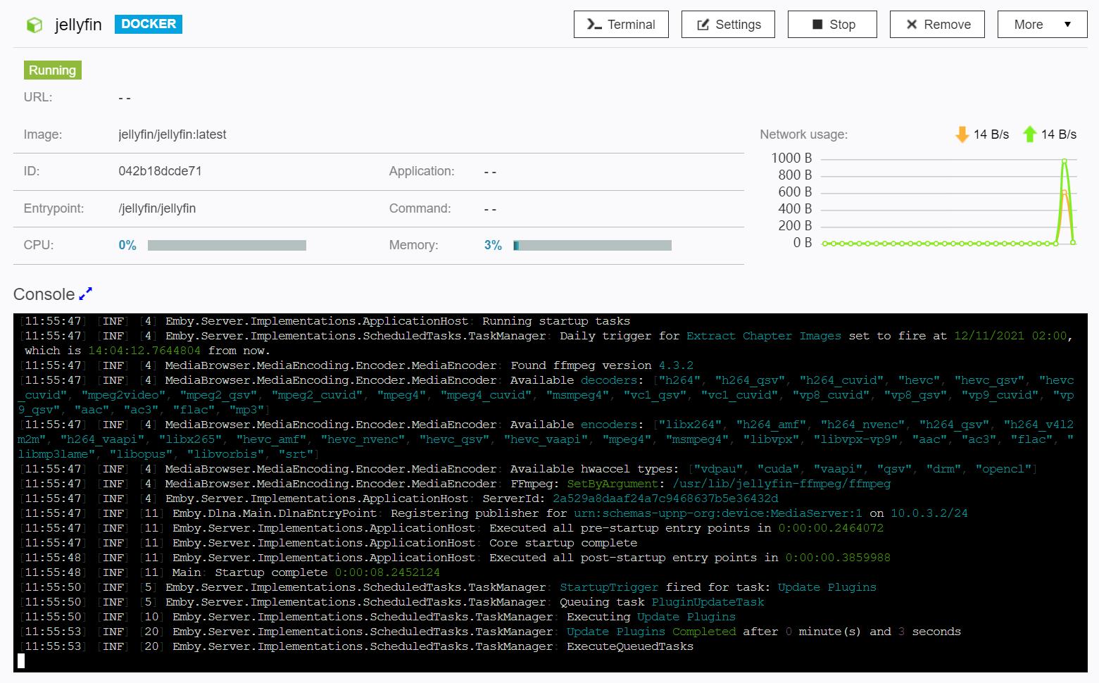The image size is (1099, 683).
Task: Click the Memory usage progress bar
Action: tap(592, 246)
